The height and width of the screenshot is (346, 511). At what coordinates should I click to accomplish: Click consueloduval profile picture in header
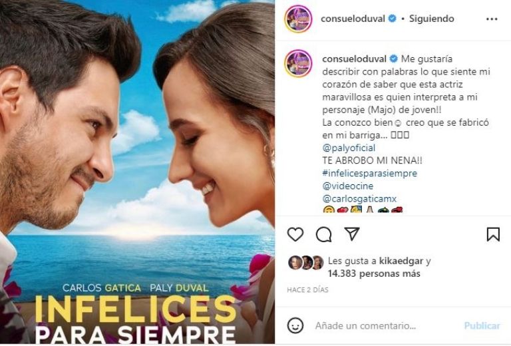[x=298, y=19]
